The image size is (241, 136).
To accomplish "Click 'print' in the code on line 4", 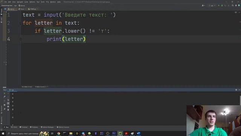I will (x=54, y=39).
